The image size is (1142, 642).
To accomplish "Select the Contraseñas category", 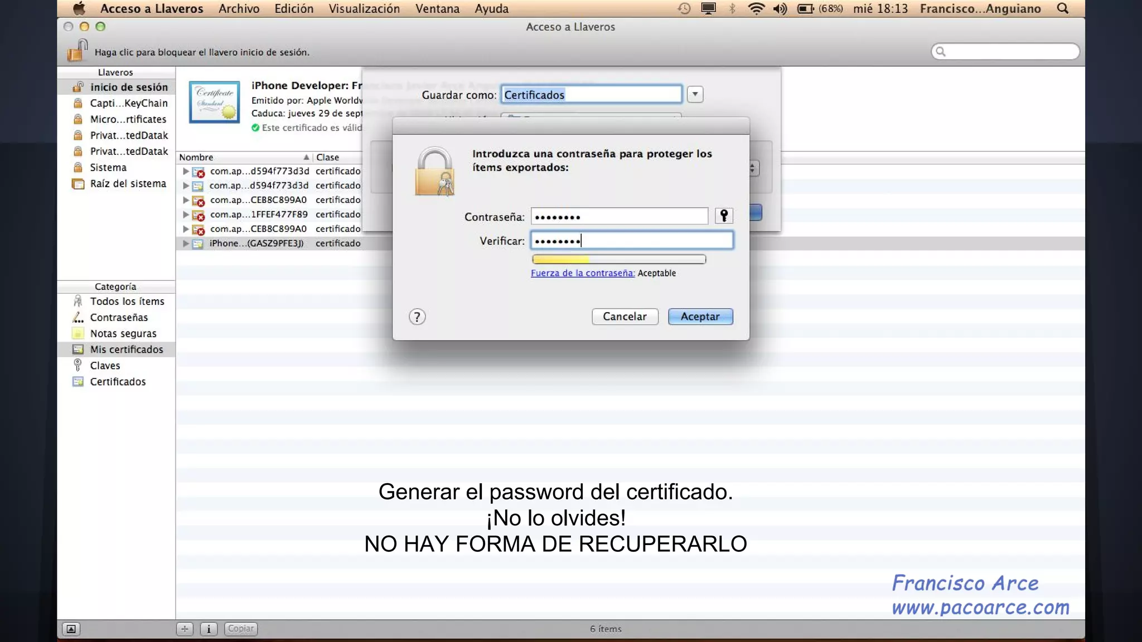I will click(x=116, y=317).
